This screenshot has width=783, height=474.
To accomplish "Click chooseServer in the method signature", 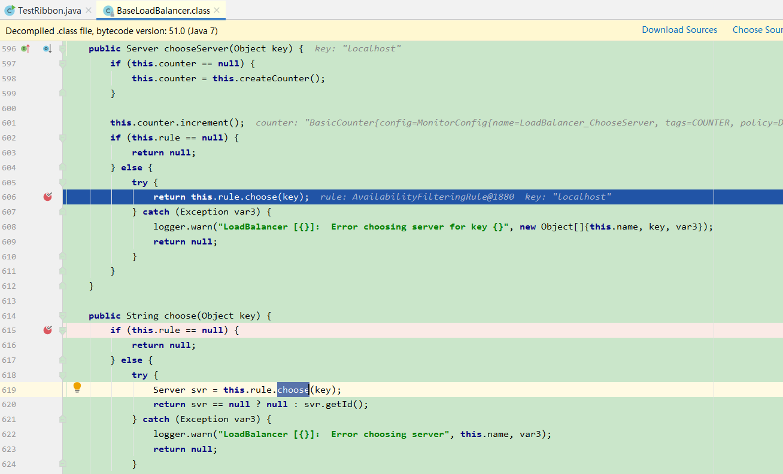I will click(x=198, y=48).
